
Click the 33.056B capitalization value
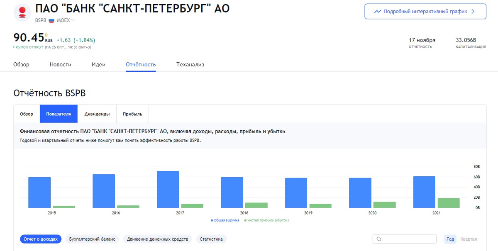tap(466, 40)
